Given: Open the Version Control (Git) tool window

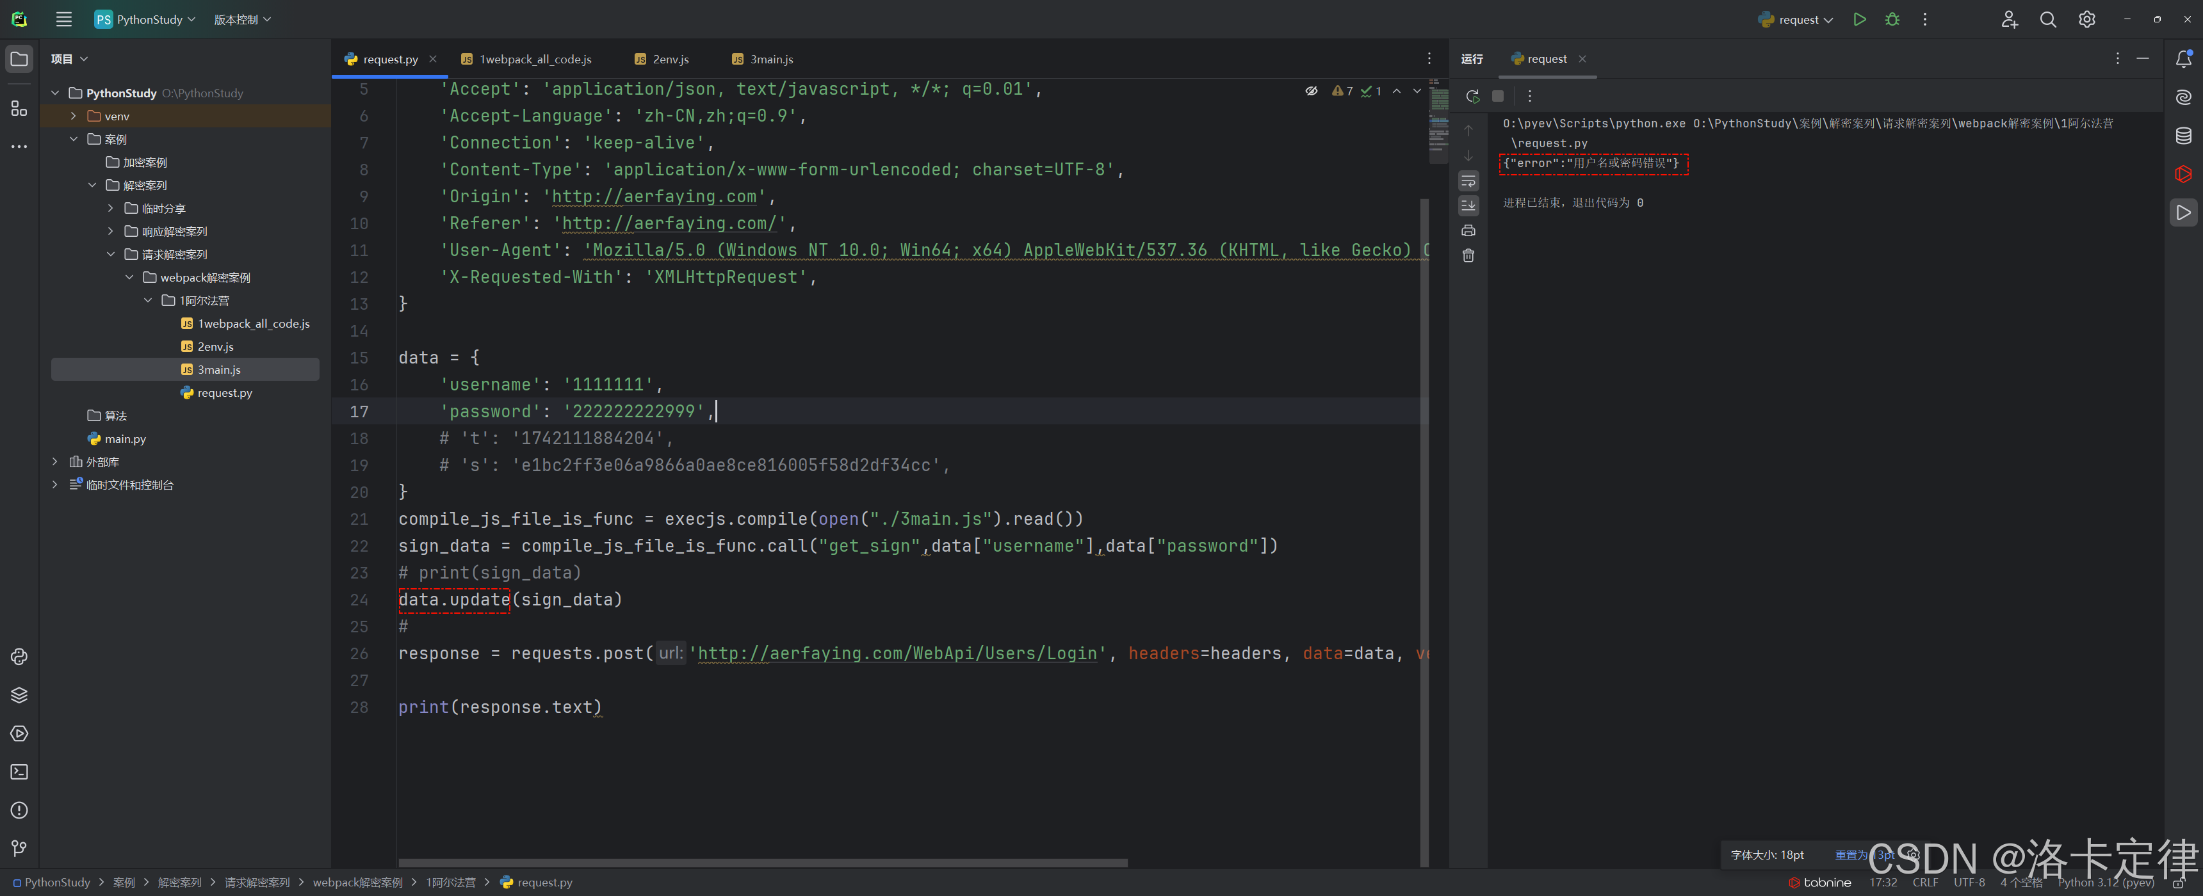Looking at the screenshot, I should point(19,848).
